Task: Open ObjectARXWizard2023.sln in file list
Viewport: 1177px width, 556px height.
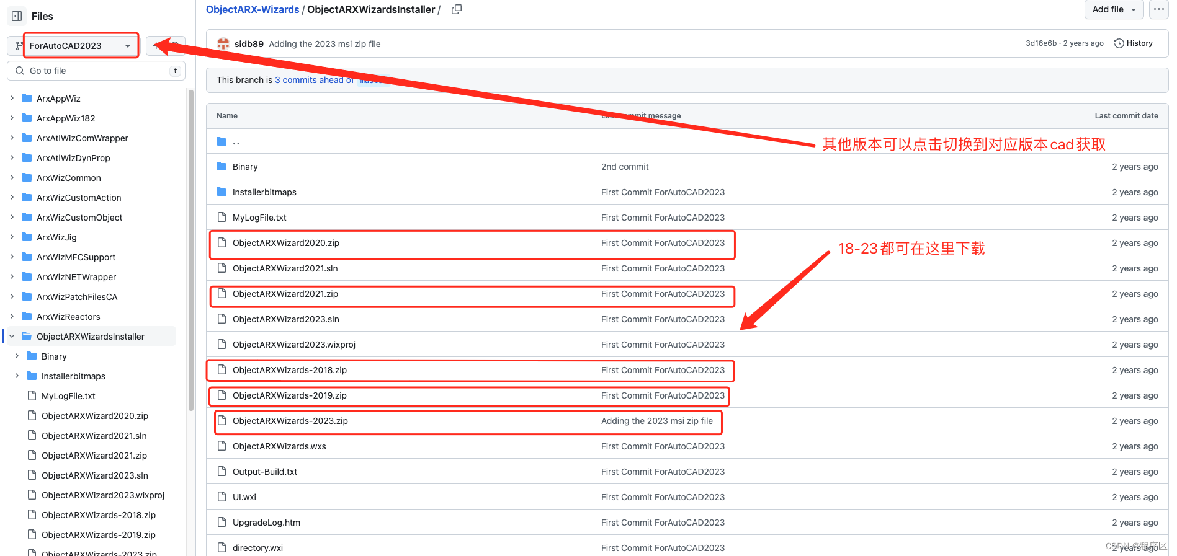Action: pos(286,319)
